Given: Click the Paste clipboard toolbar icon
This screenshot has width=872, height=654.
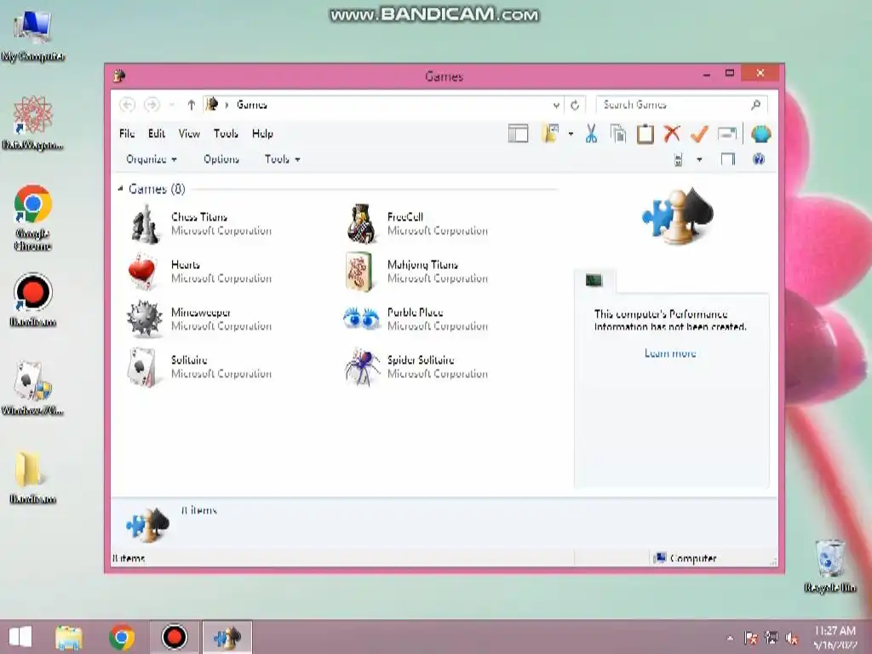Looking at the screenshot, I should click(x=645, y=134).
